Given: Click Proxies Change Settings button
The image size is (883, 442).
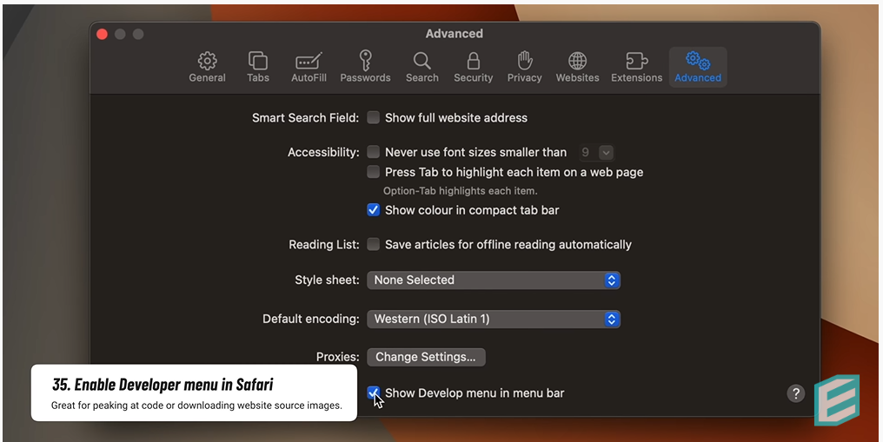Looking at the screenshot, I should (426, 357).
